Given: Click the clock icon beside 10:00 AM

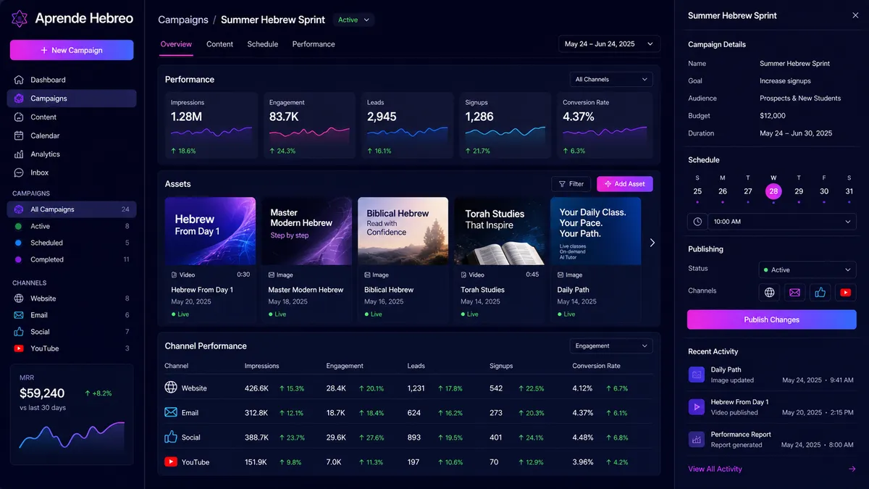Looking at the screenshot, I should pyautogui.click(x=697, y=222).
